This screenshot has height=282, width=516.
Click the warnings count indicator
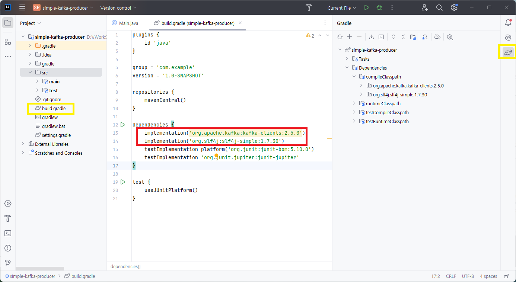310,36
